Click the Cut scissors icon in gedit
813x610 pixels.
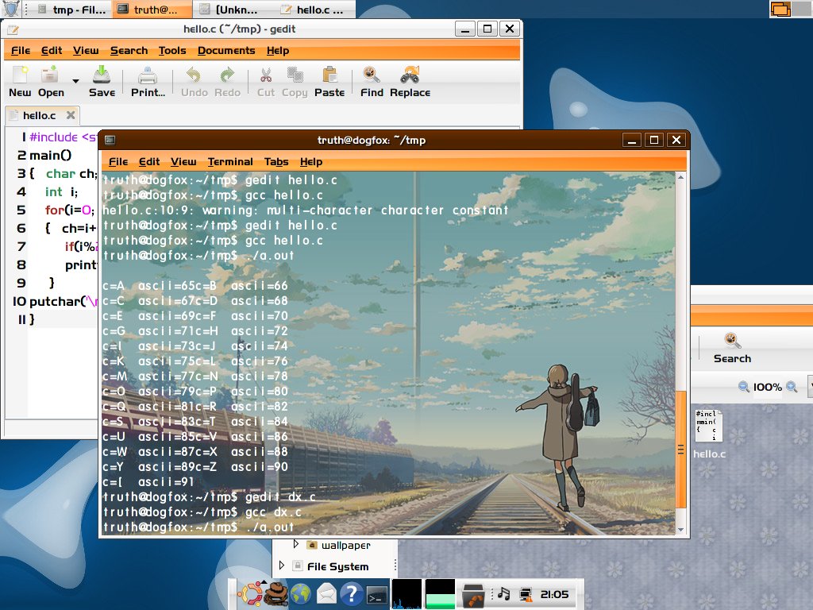coord(266,75)
